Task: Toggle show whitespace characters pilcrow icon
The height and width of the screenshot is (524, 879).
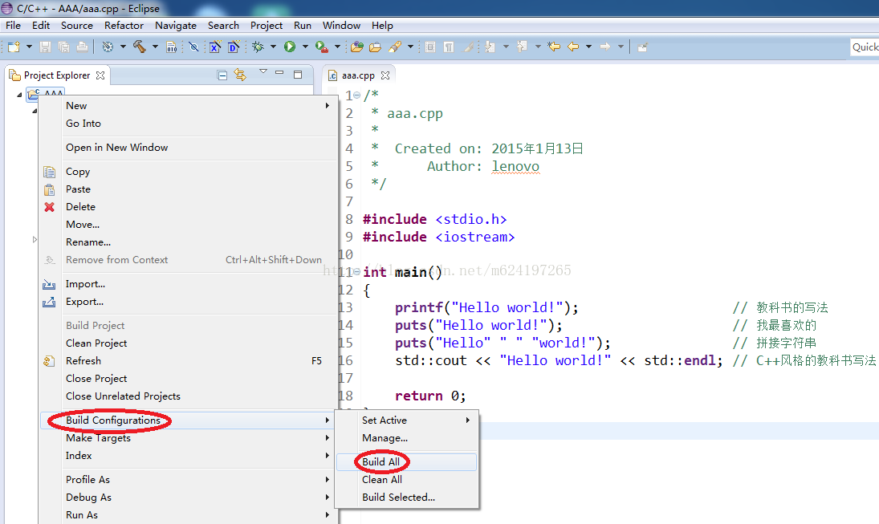Action: (449, 47)
